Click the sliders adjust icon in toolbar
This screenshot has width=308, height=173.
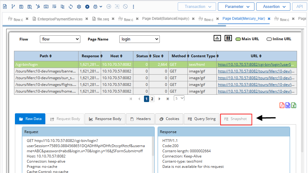[62, 7]
